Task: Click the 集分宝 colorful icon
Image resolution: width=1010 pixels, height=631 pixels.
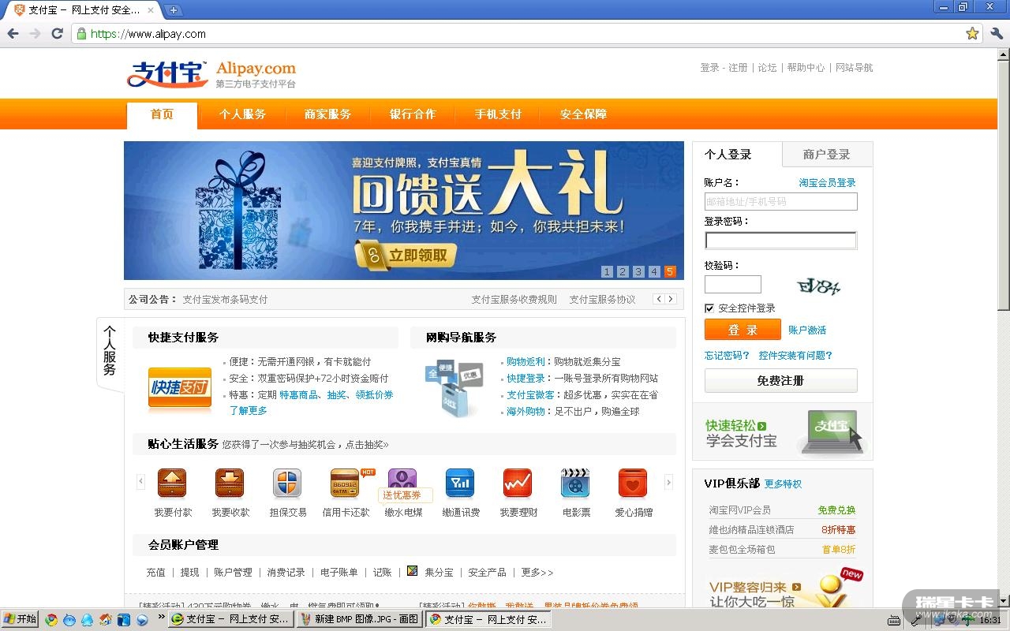Action: [412, 571]
